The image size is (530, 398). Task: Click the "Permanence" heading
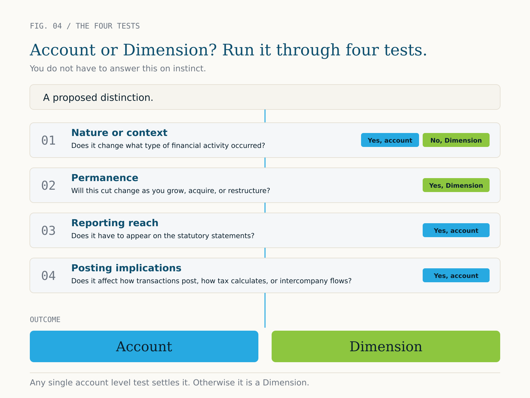point(105,178)
